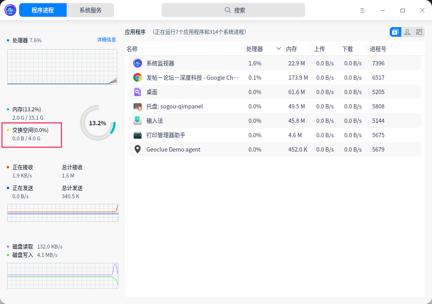This screenshot has width=432, height=304.
Task: Select the 托盘: sogou-qimpanel row name
Action: tap(174, 107)
